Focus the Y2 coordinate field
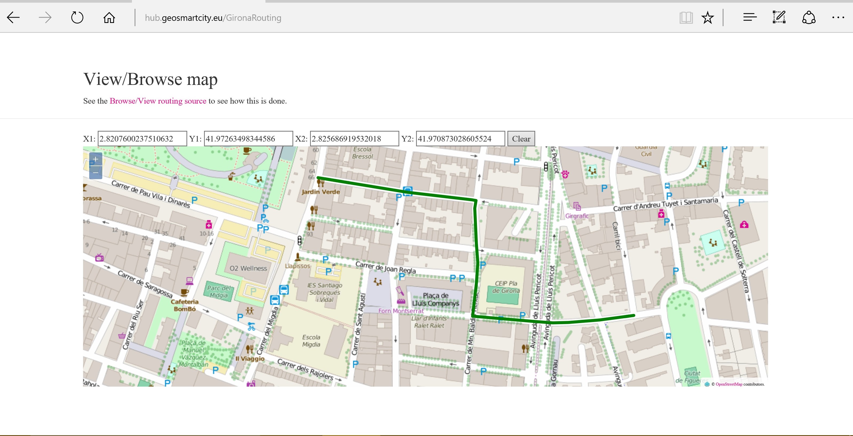853x436 pixels. coord(460,139)
